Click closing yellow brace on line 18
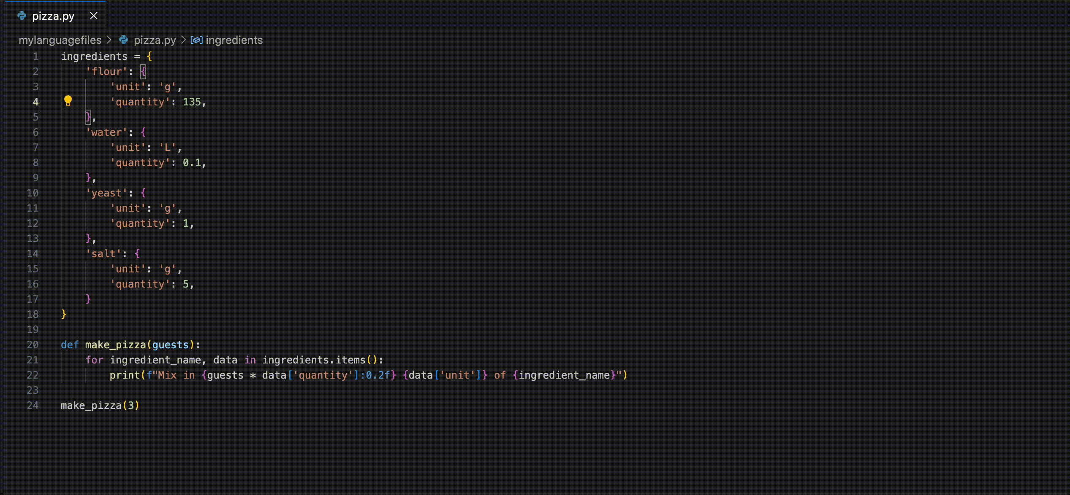 click(64, 315)
